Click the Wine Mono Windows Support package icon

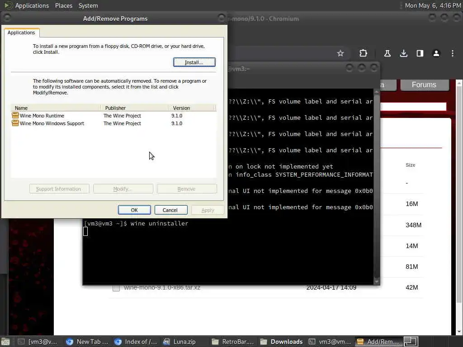click(15, 123)
